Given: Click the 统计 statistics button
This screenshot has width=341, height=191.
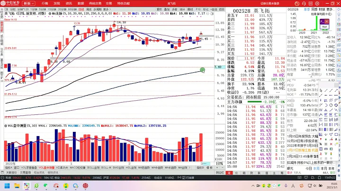Looking at the screenshot, I should point(182,9).
